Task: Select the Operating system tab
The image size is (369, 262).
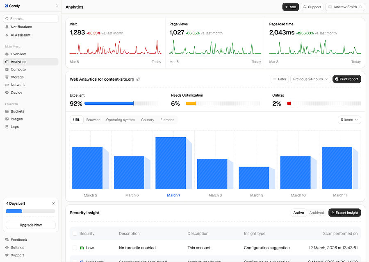Action: (x=120, y=120)
